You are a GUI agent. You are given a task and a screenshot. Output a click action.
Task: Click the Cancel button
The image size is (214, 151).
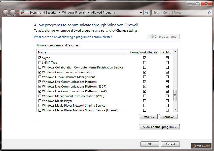pos(170,144)
